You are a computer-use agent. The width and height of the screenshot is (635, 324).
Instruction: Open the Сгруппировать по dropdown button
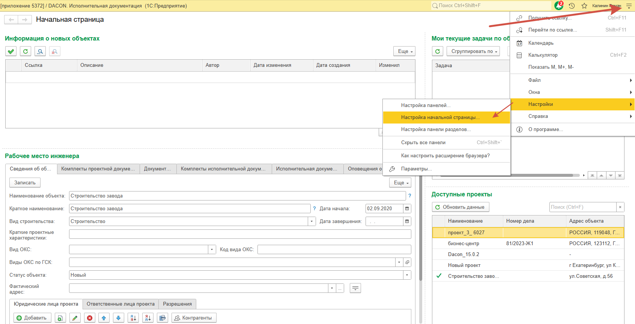click(x=474, y=51)
